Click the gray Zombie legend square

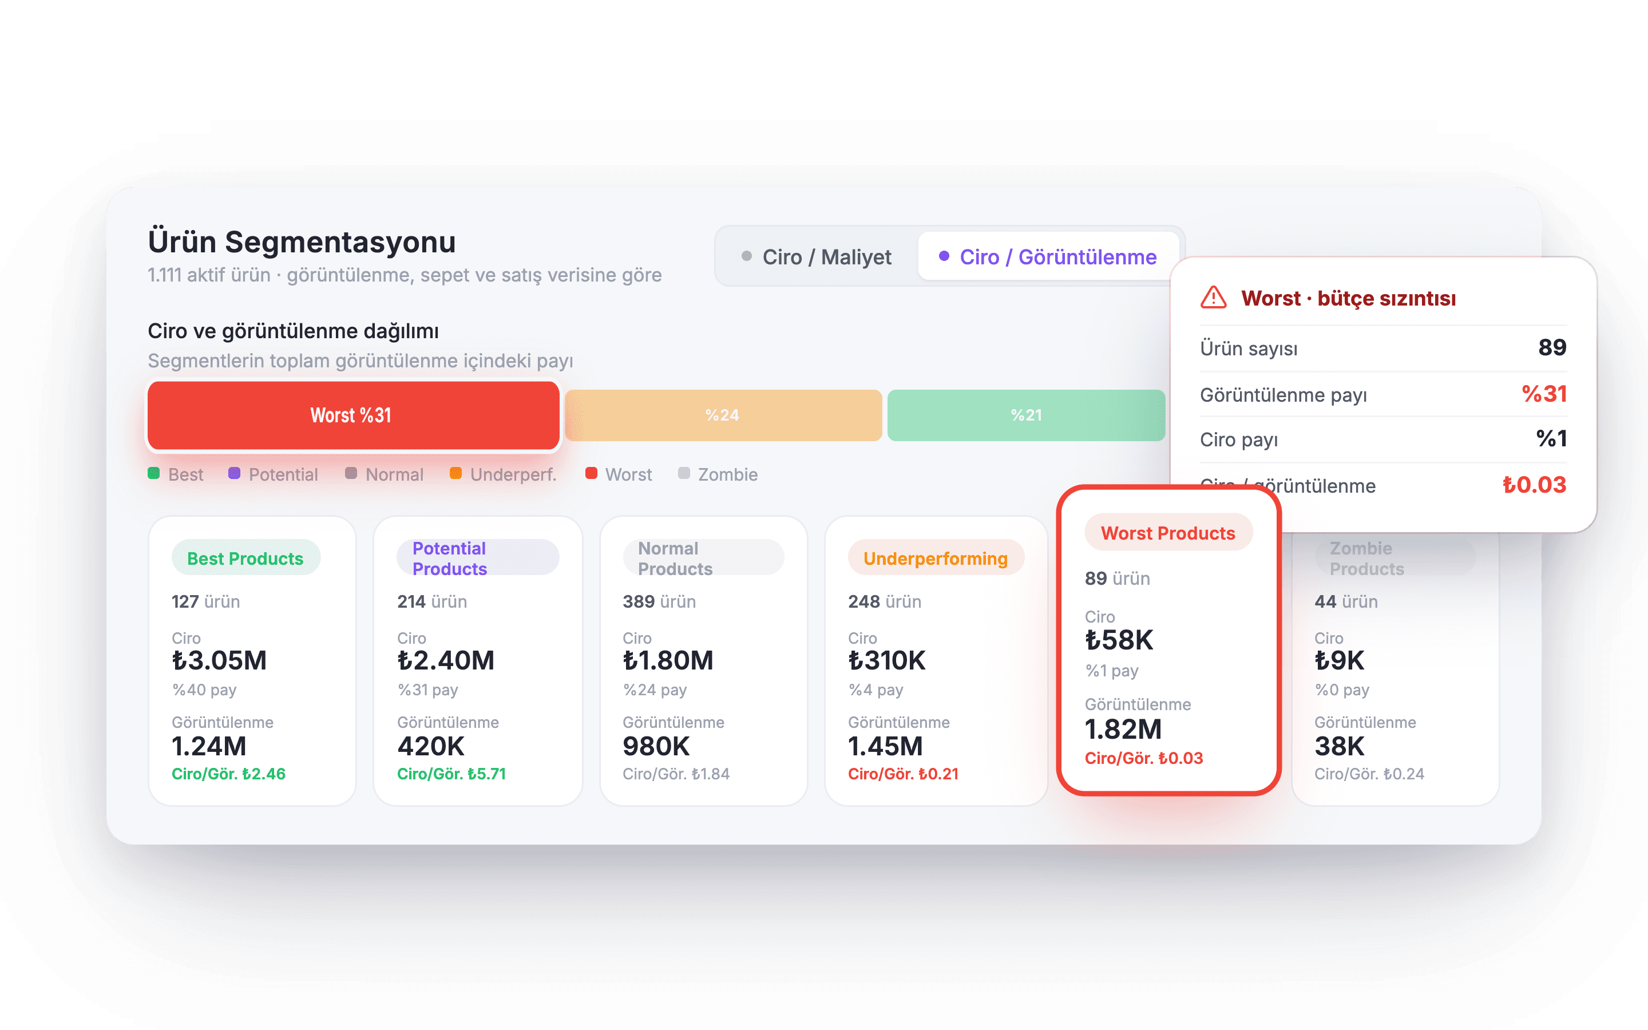[684, 473]
